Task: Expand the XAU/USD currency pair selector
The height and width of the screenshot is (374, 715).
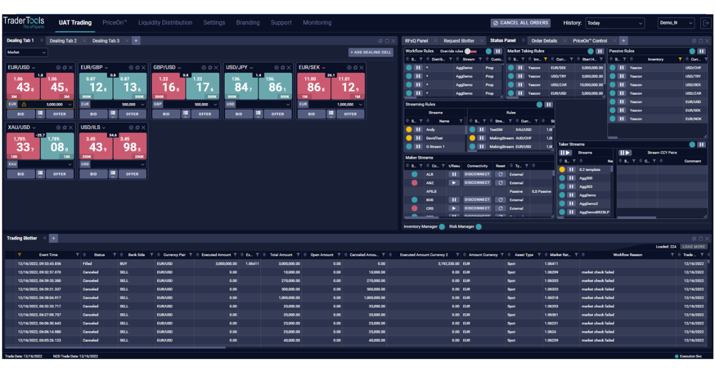Action: pos(34,127)
